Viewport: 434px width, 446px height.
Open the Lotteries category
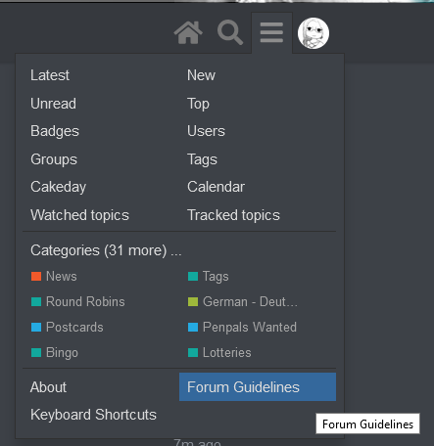219,352
